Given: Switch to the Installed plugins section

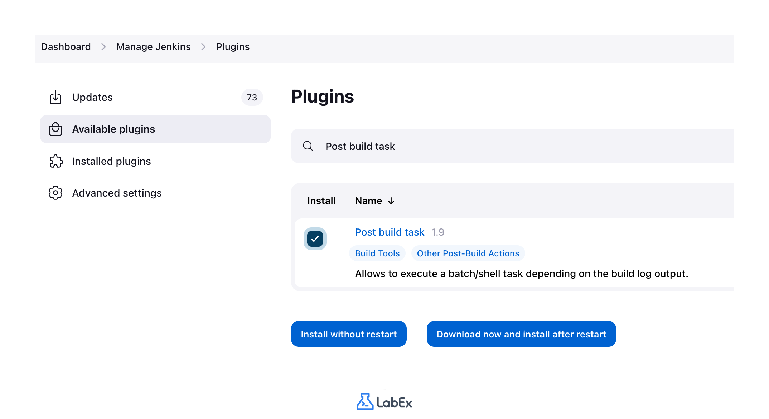Looking at the screenshot, I should (111, 161).
